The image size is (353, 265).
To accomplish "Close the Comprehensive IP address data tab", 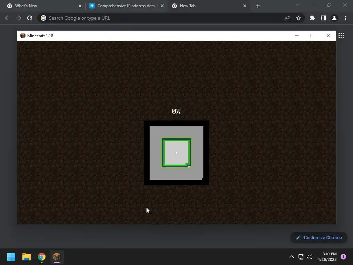I will [x=162, y=6].
